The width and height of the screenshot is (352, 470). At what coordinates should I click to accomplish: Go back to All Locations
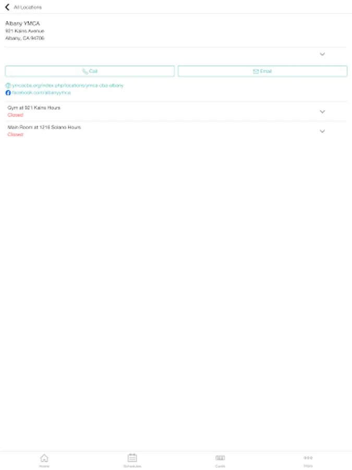tap(7, 7)
